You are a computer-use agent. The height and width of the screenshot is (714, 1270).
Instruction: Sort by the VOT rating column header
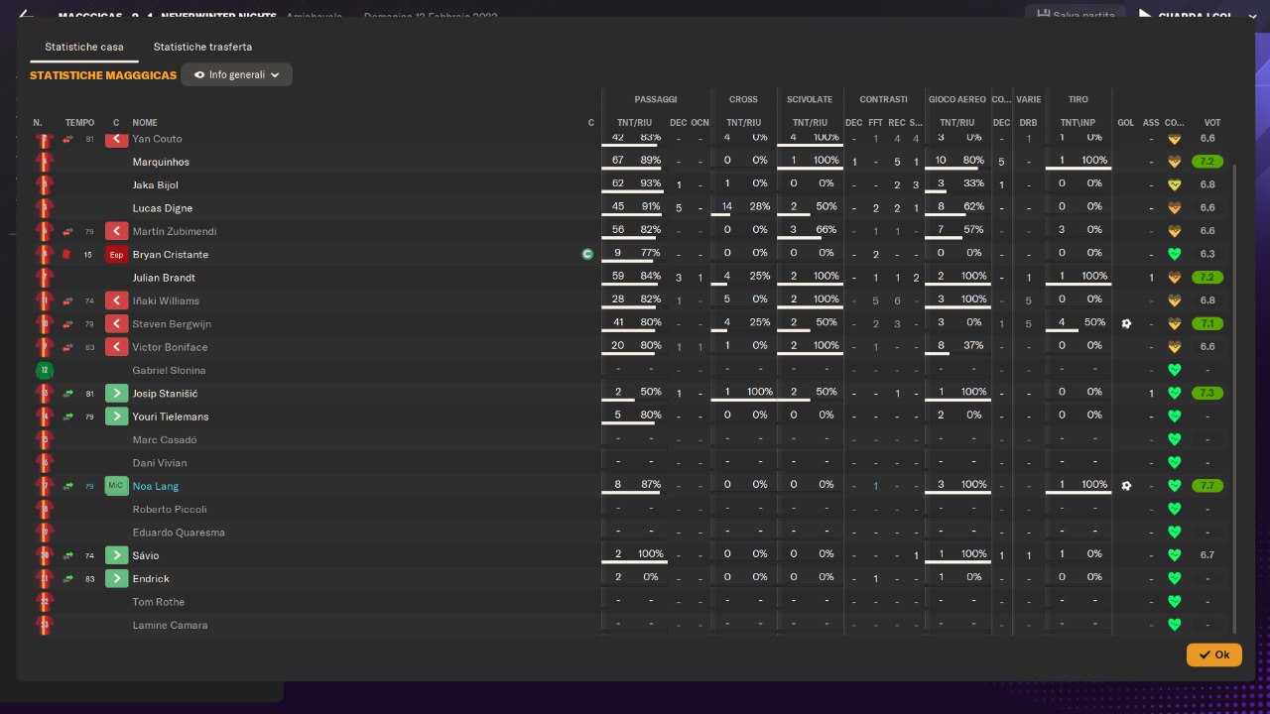pos(1212,123)
